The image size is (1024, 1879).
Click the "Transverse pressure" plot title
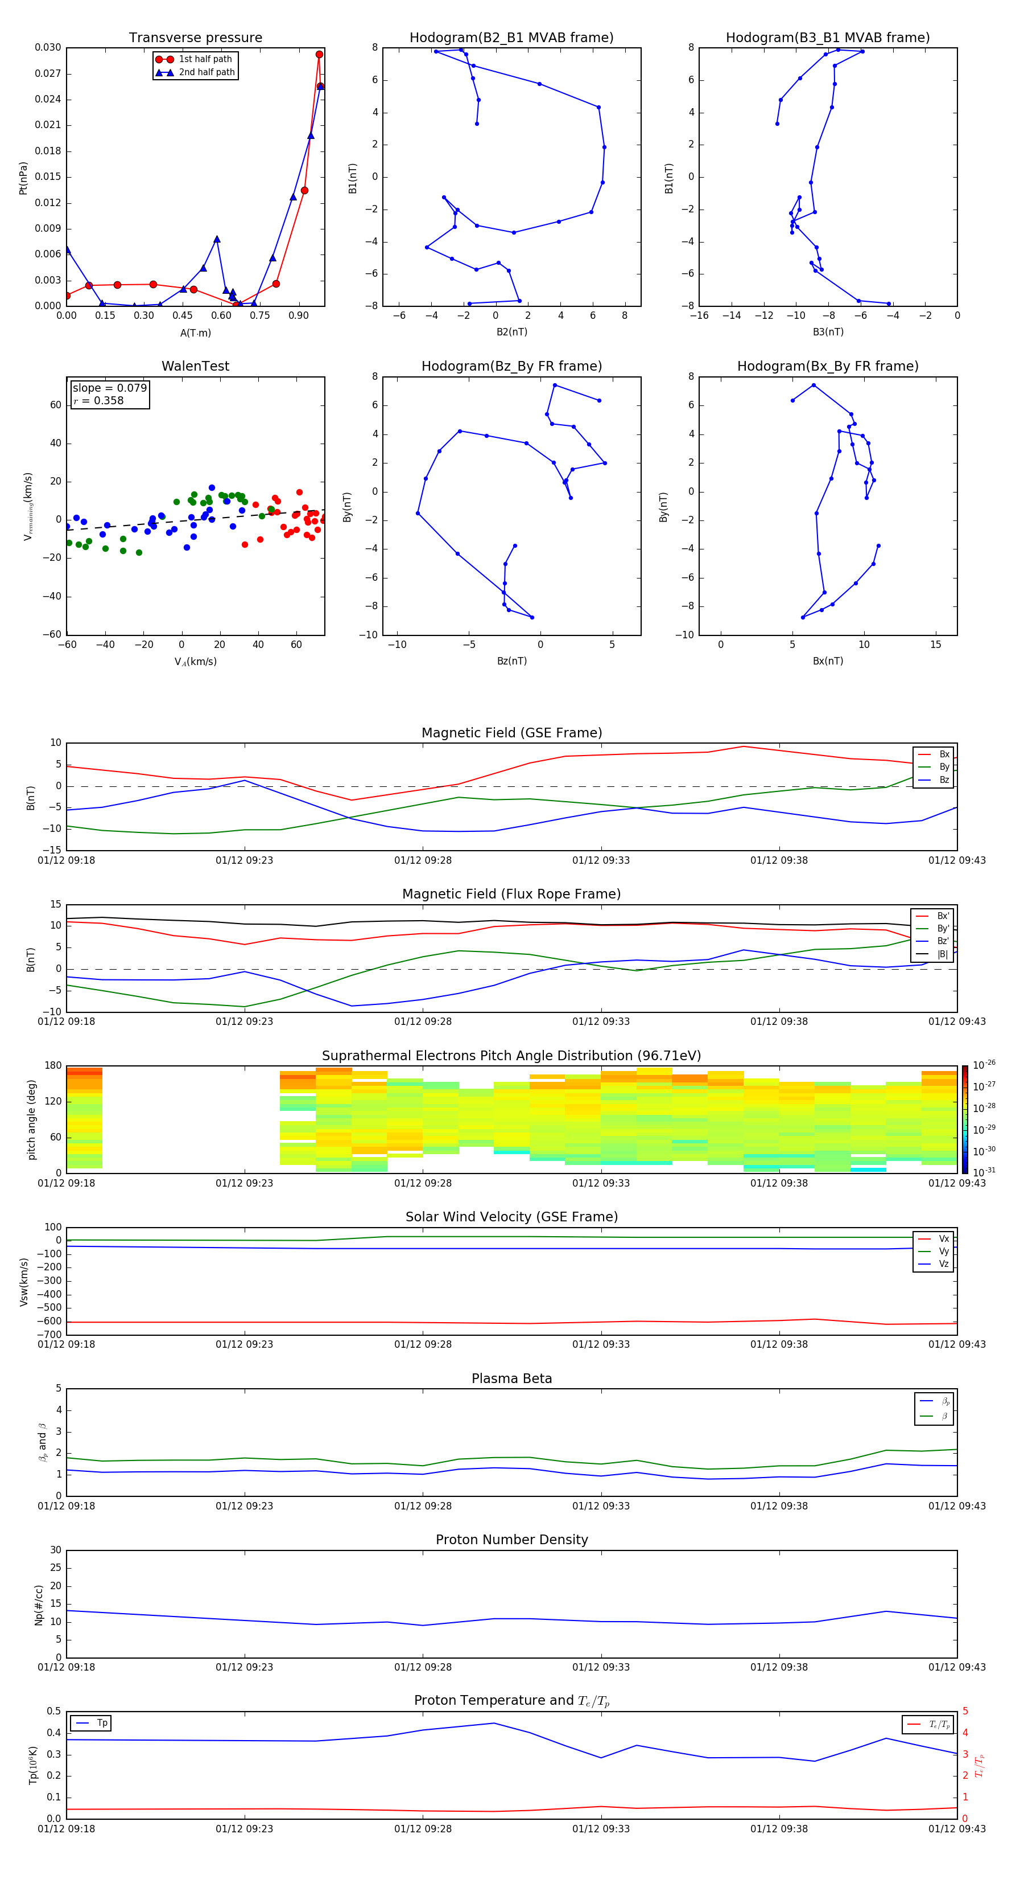click(195, 38)
